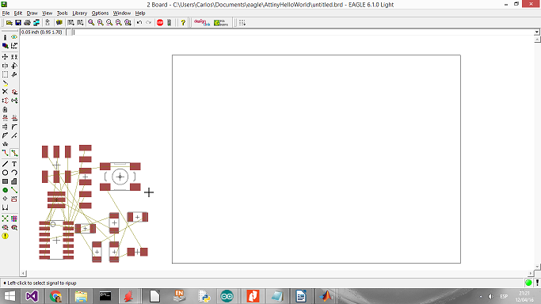Click the Zoom in magnifier icon
This screenshot has height=304, width=541.
(101, 23)
